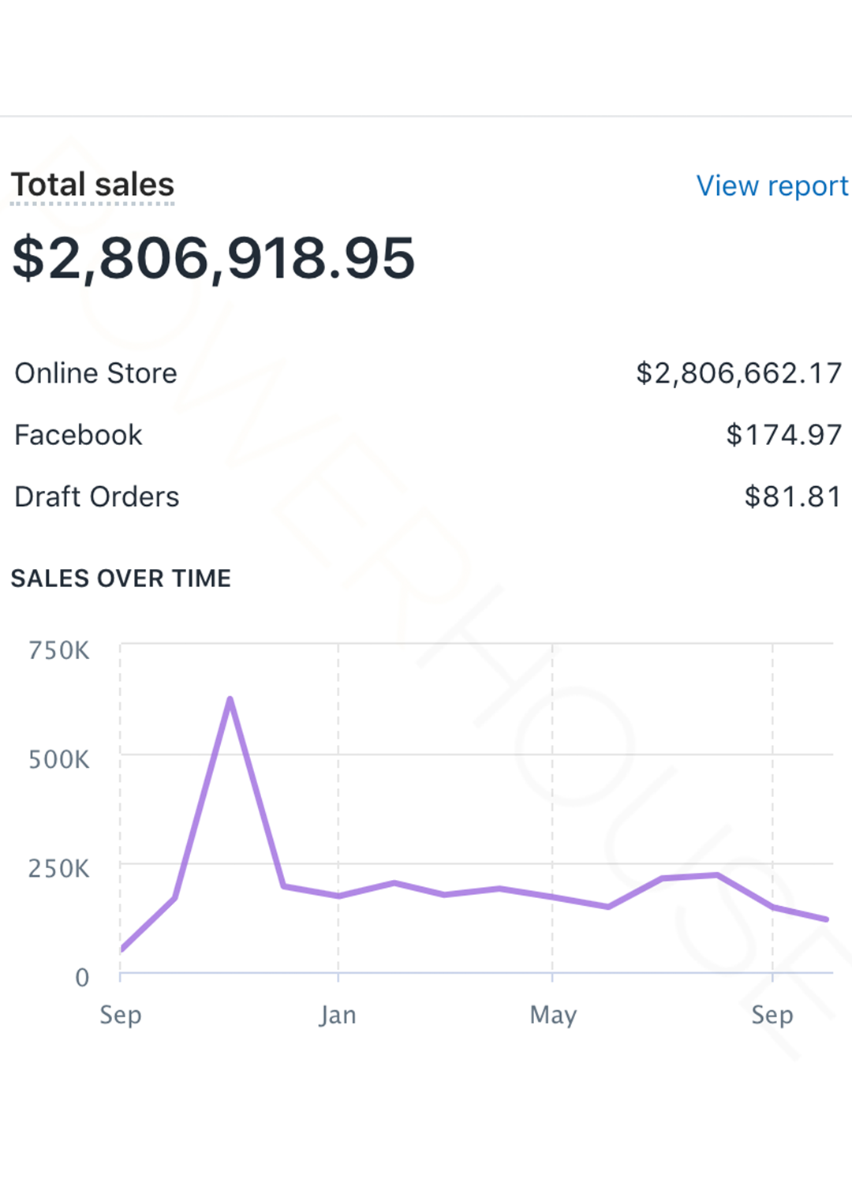852x1194 pixels.
Task: Click the May x-axis label
Action: click(x=553, y=1014)
